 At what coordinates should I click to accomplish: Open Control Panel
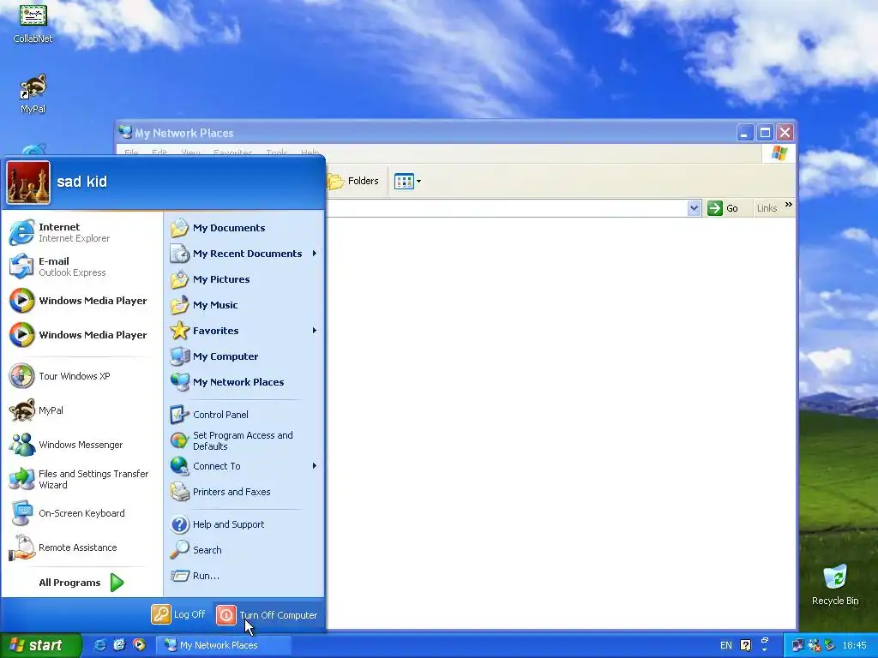(x=244, y=415)
